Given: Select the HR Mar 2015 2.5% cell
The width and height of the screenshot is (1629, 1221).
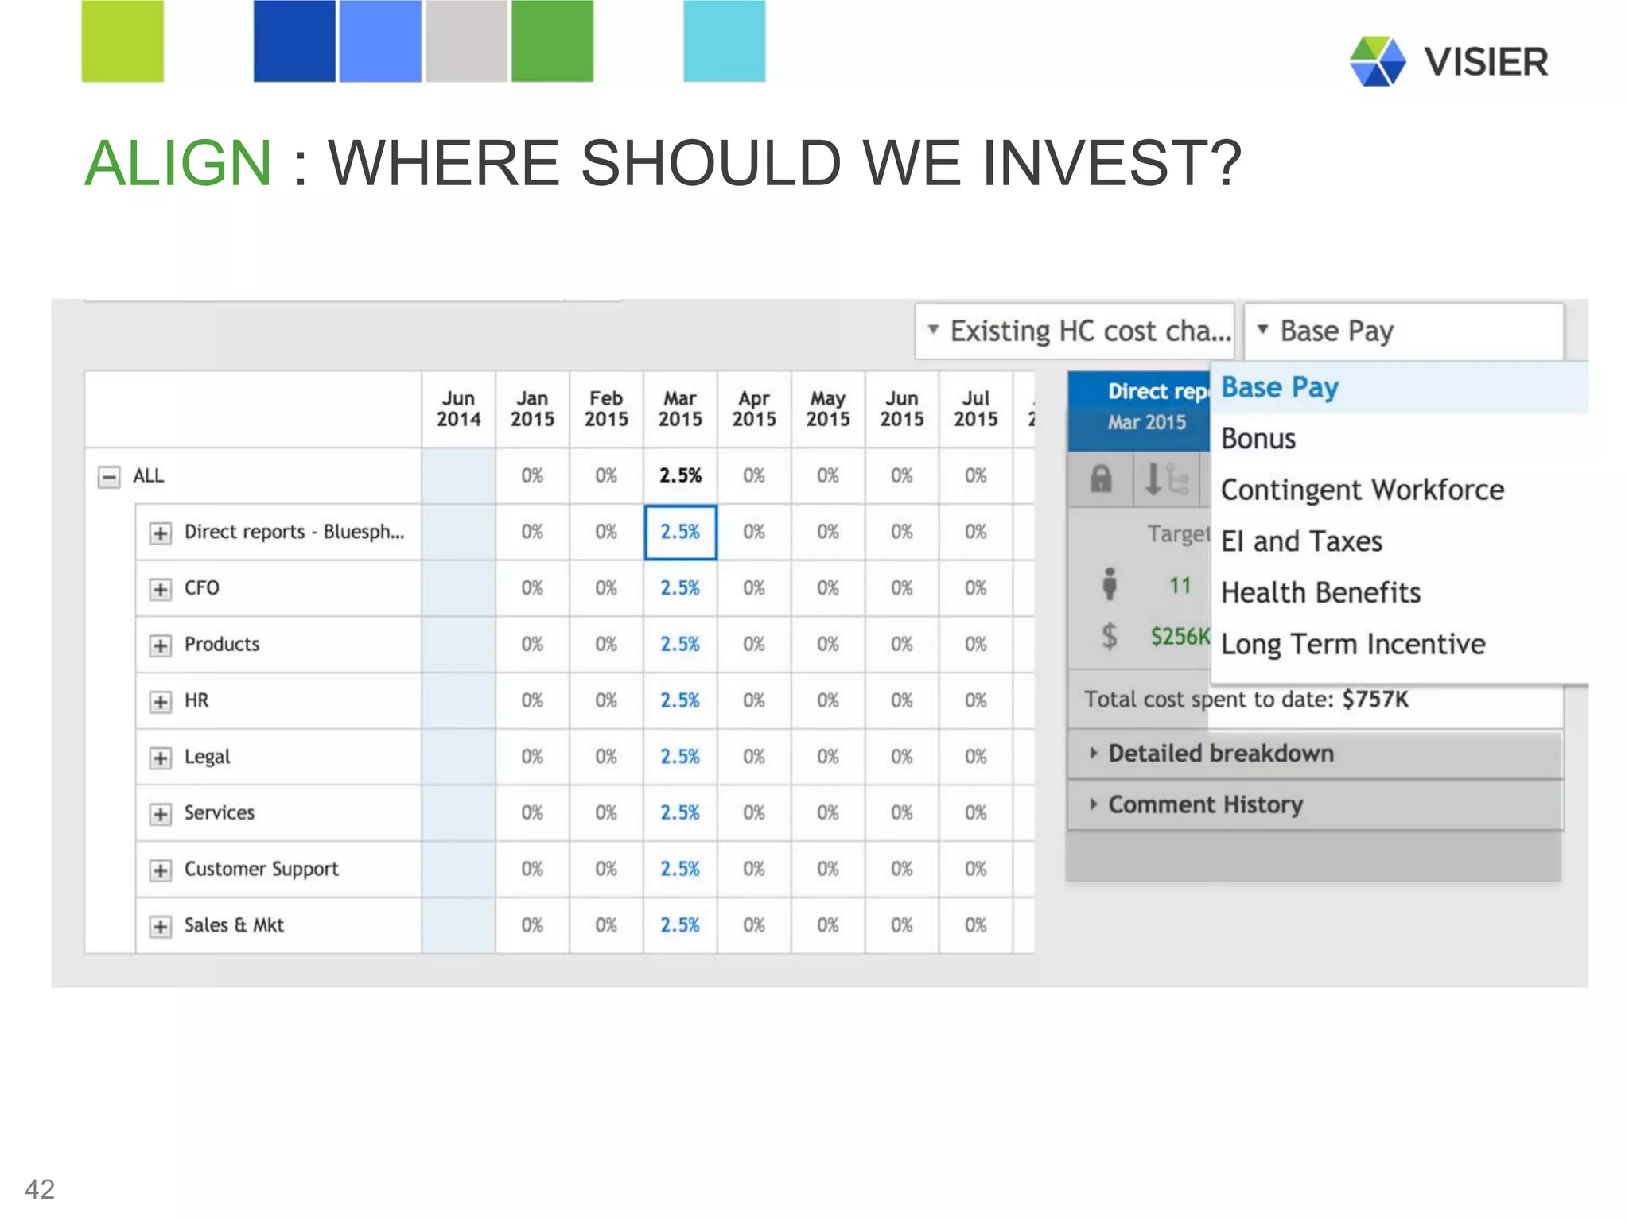Looking at the screenshot, I should [680, 701].
